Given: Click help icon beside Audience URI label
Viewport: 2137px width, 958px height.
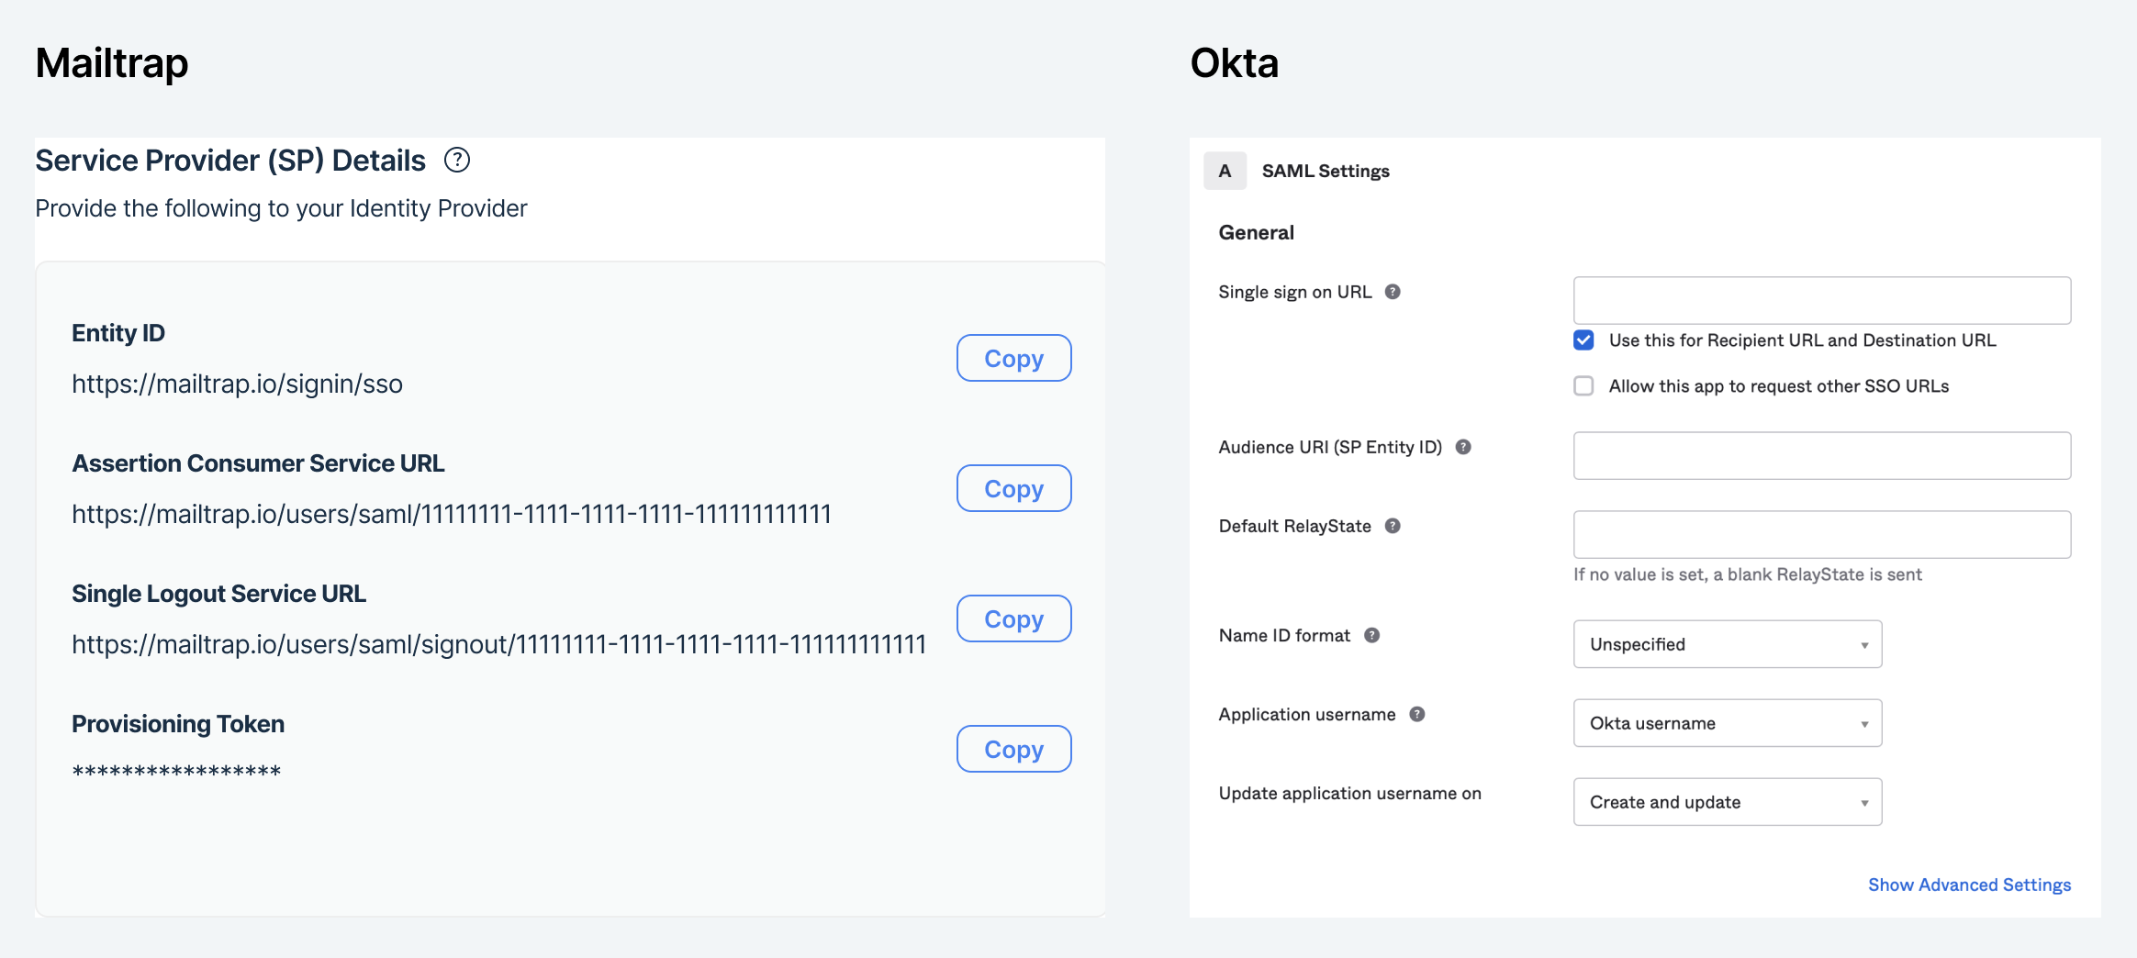Looking at the screenshot, I should click(1463, 447).
